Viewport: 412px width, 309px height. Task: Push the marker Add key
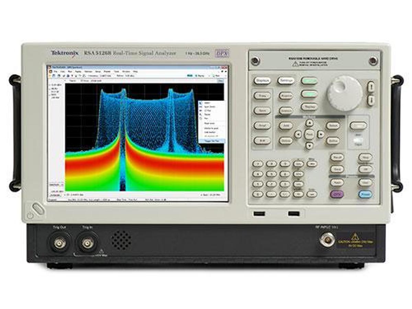pos(286,125)
